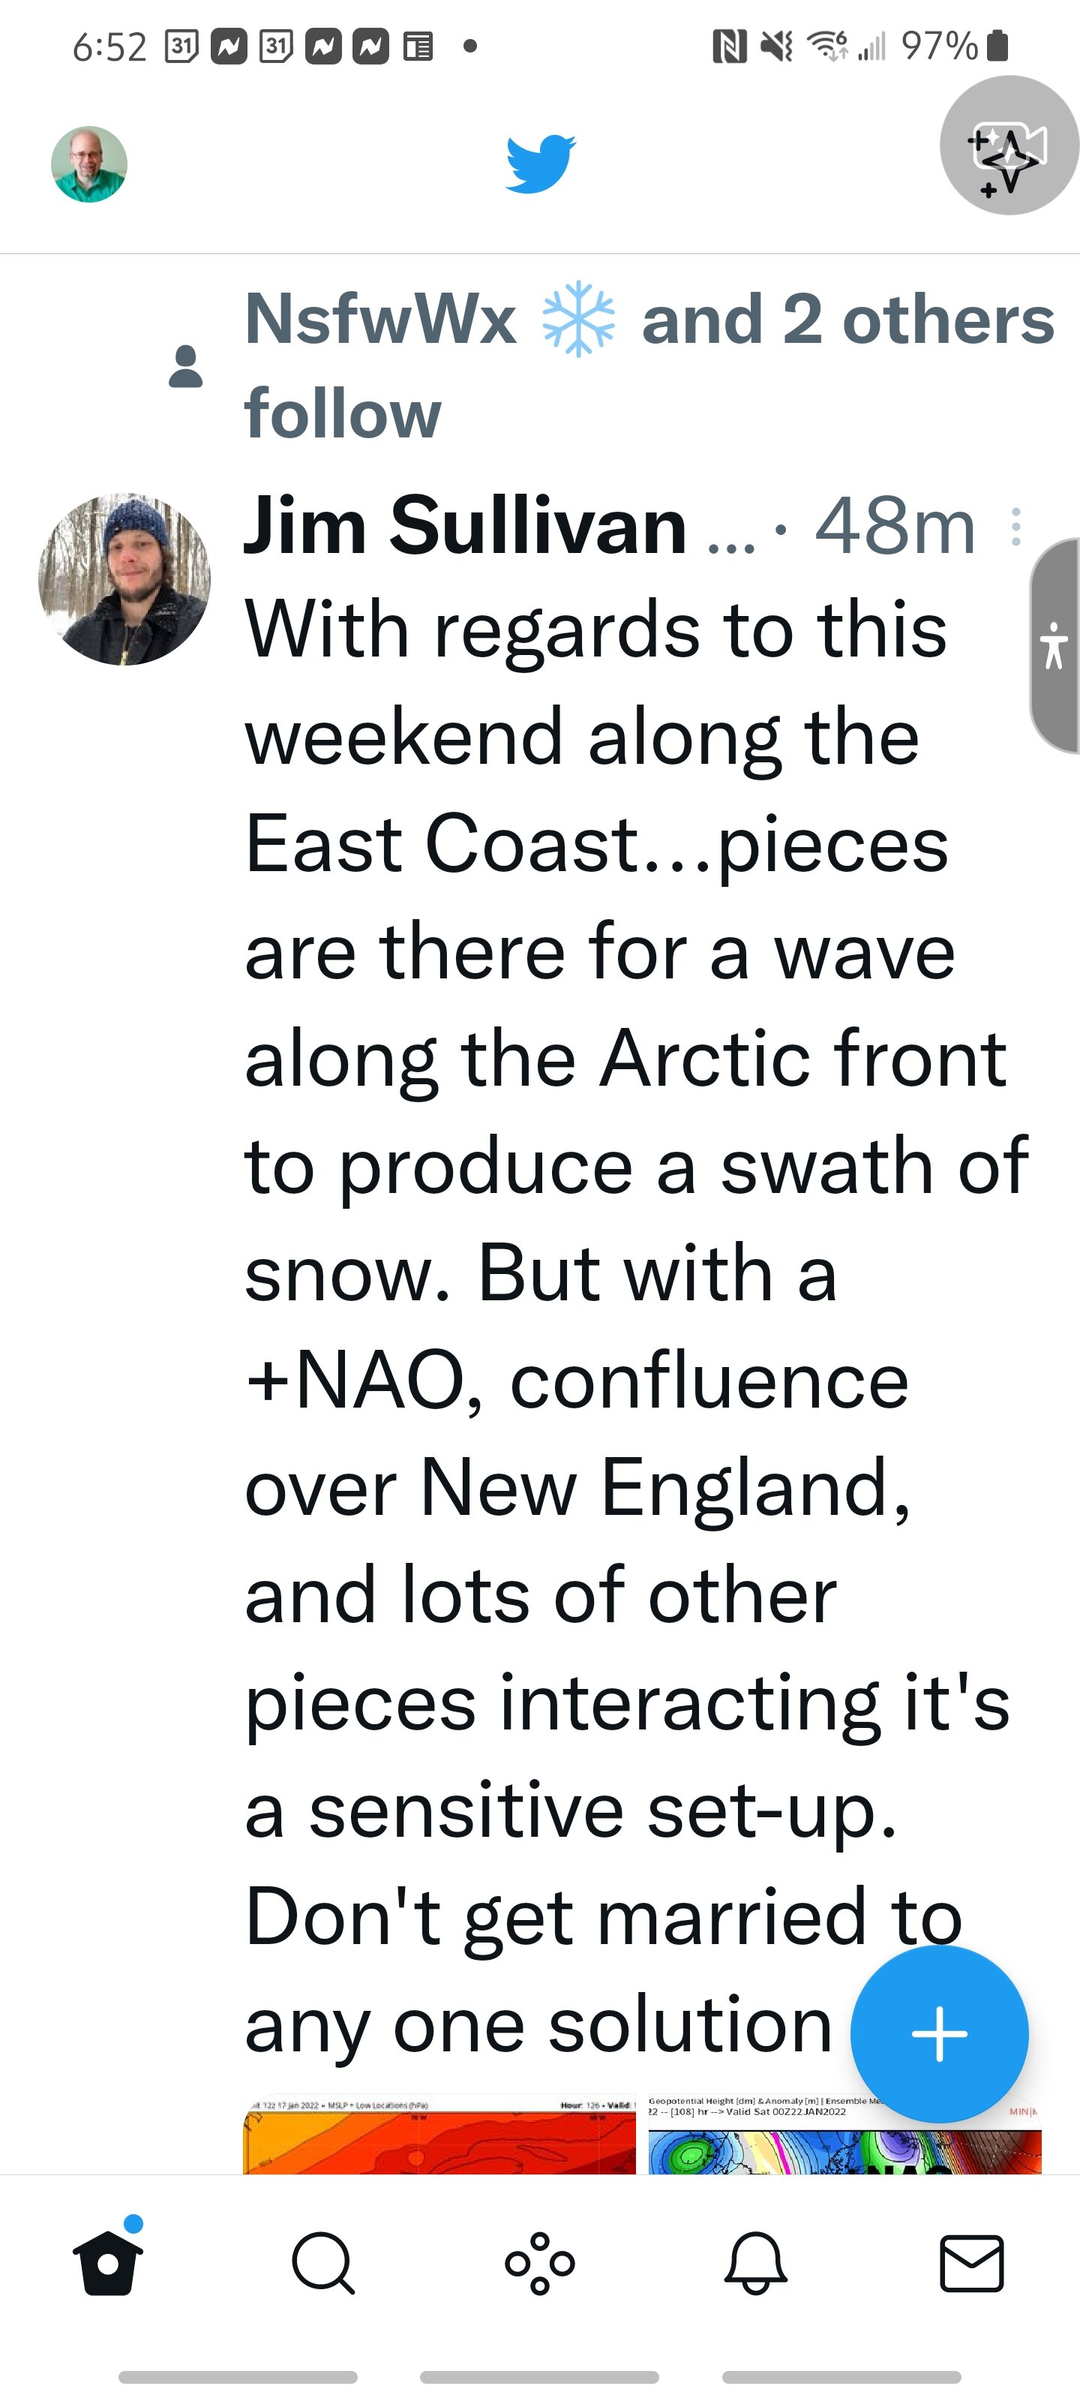Open the Notifications bell tab
Viewport: 1080px width, 2401px height.
756,2263
